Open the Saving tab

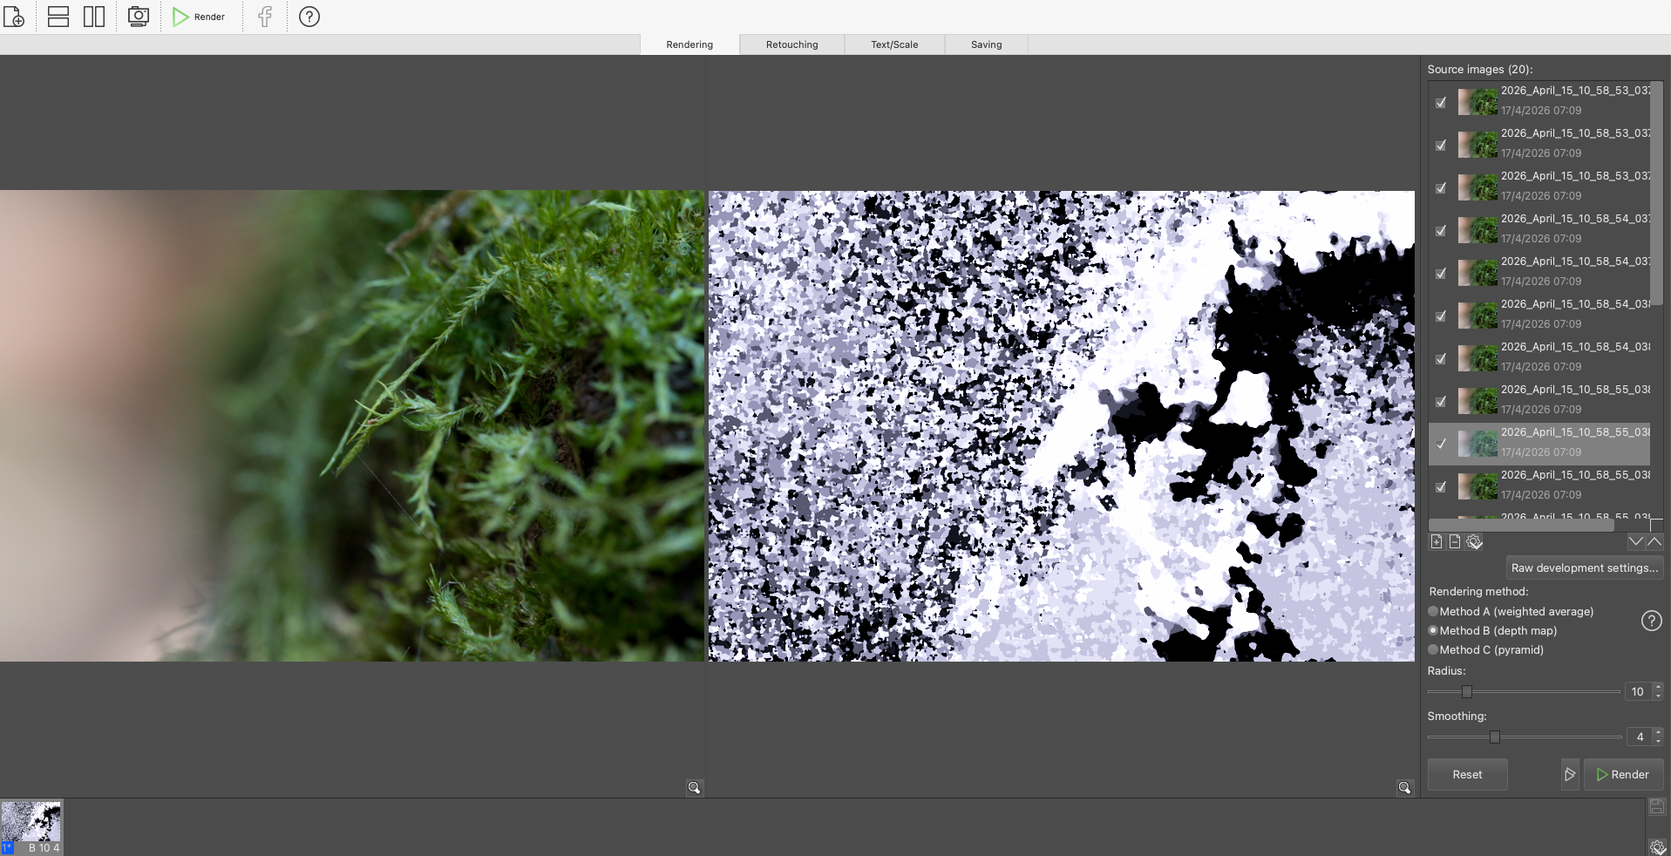point(985,44)
